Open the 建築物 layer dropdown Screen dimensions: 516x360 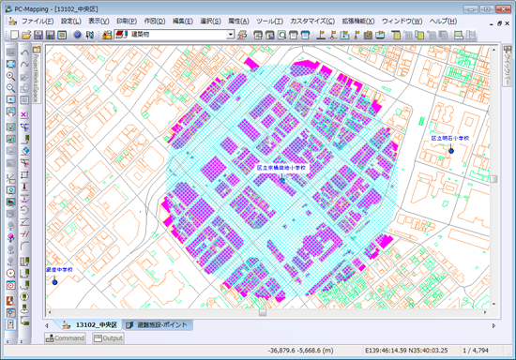click(231, 35)
